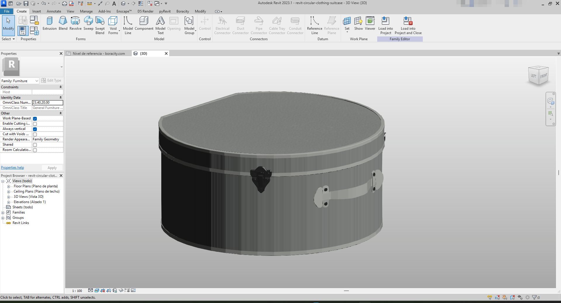Close the Project Browser panel
The width and height of the screenshot is (561, 303).
click(x=61, y=176)
